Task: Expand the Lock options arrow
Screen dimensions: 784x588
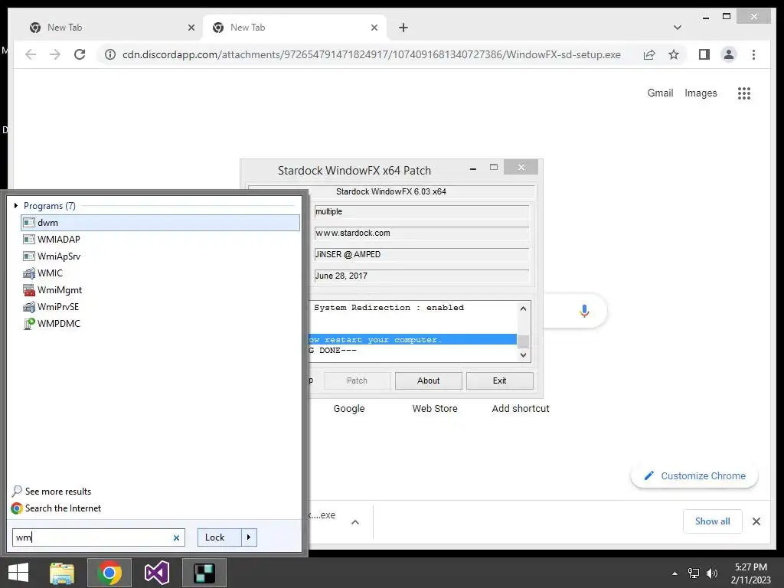Action: pos(249,537)
